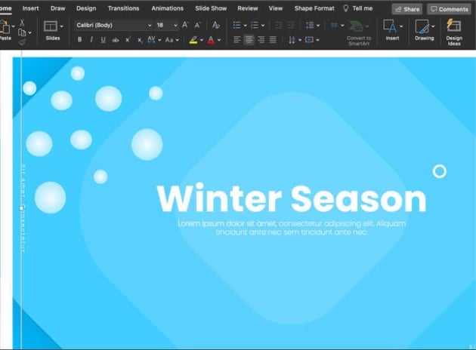Toggle bold formatting
This screenshot has width=476, height=350.
pos(80,40)
